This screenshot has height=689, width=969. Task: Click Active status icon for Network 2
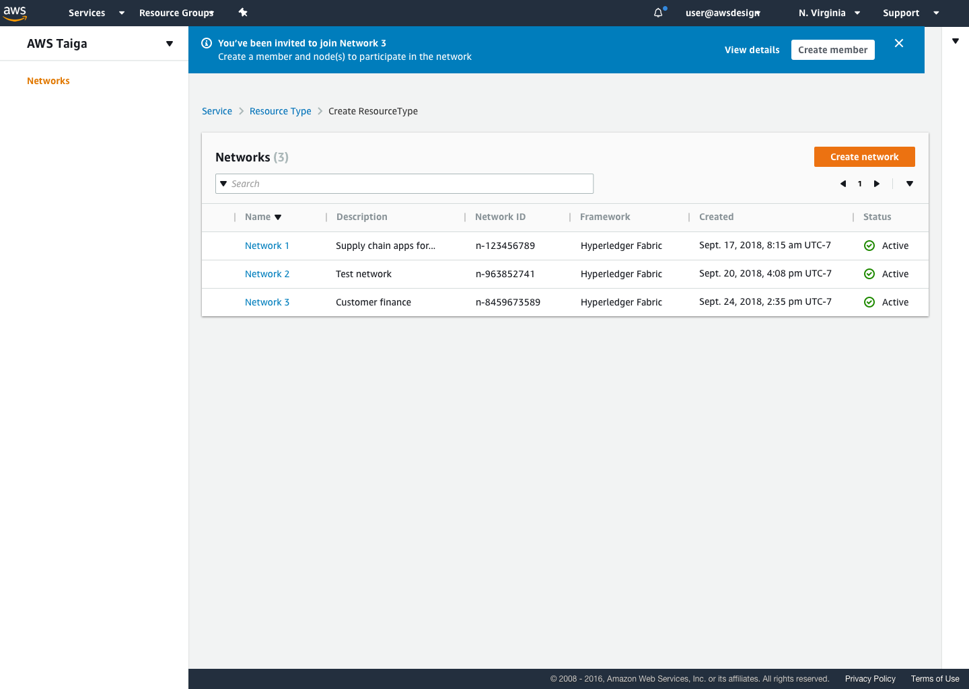(869, 274)
